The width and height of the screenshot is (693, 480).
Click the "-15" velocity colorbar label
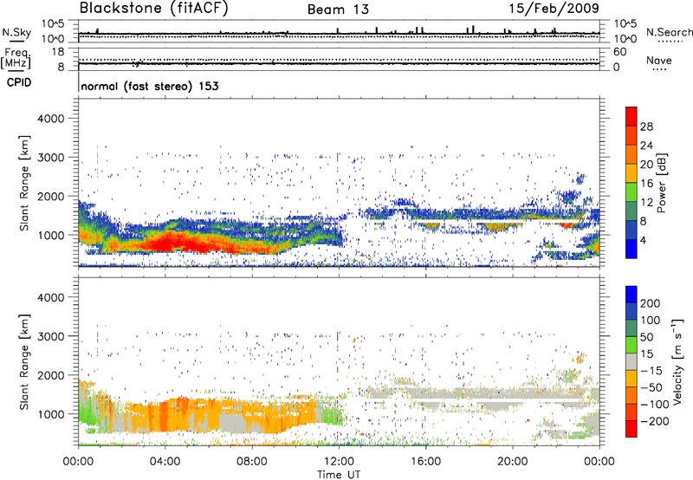651,371
